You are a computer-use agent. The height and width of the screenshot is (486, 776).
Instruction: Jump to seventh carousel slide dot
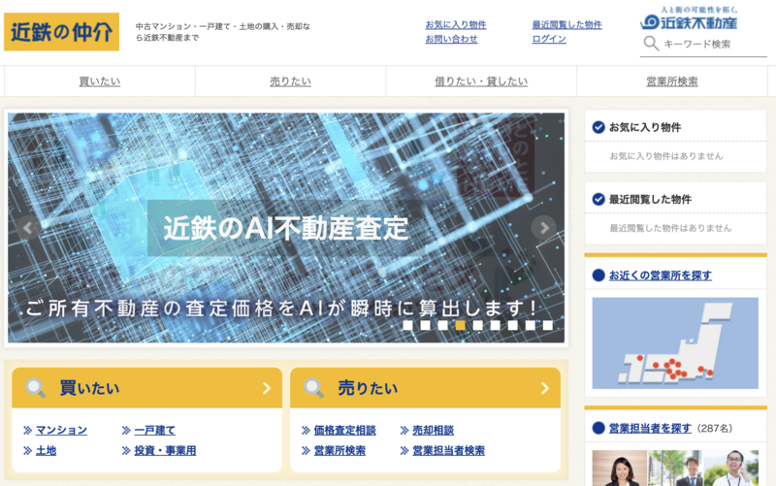point(513,325)
